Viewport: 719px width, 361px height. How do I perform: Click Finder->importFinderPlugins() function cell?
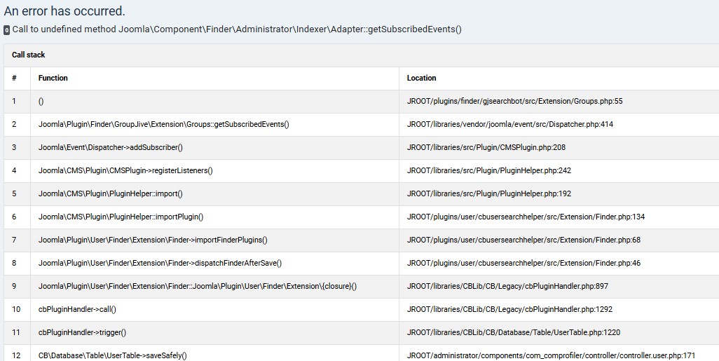coord(153,240)
